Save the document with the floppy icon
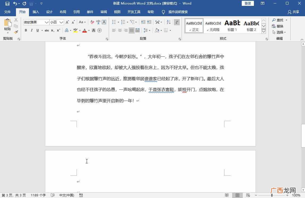Screen dimensions: 305x198 click(7, 3)
